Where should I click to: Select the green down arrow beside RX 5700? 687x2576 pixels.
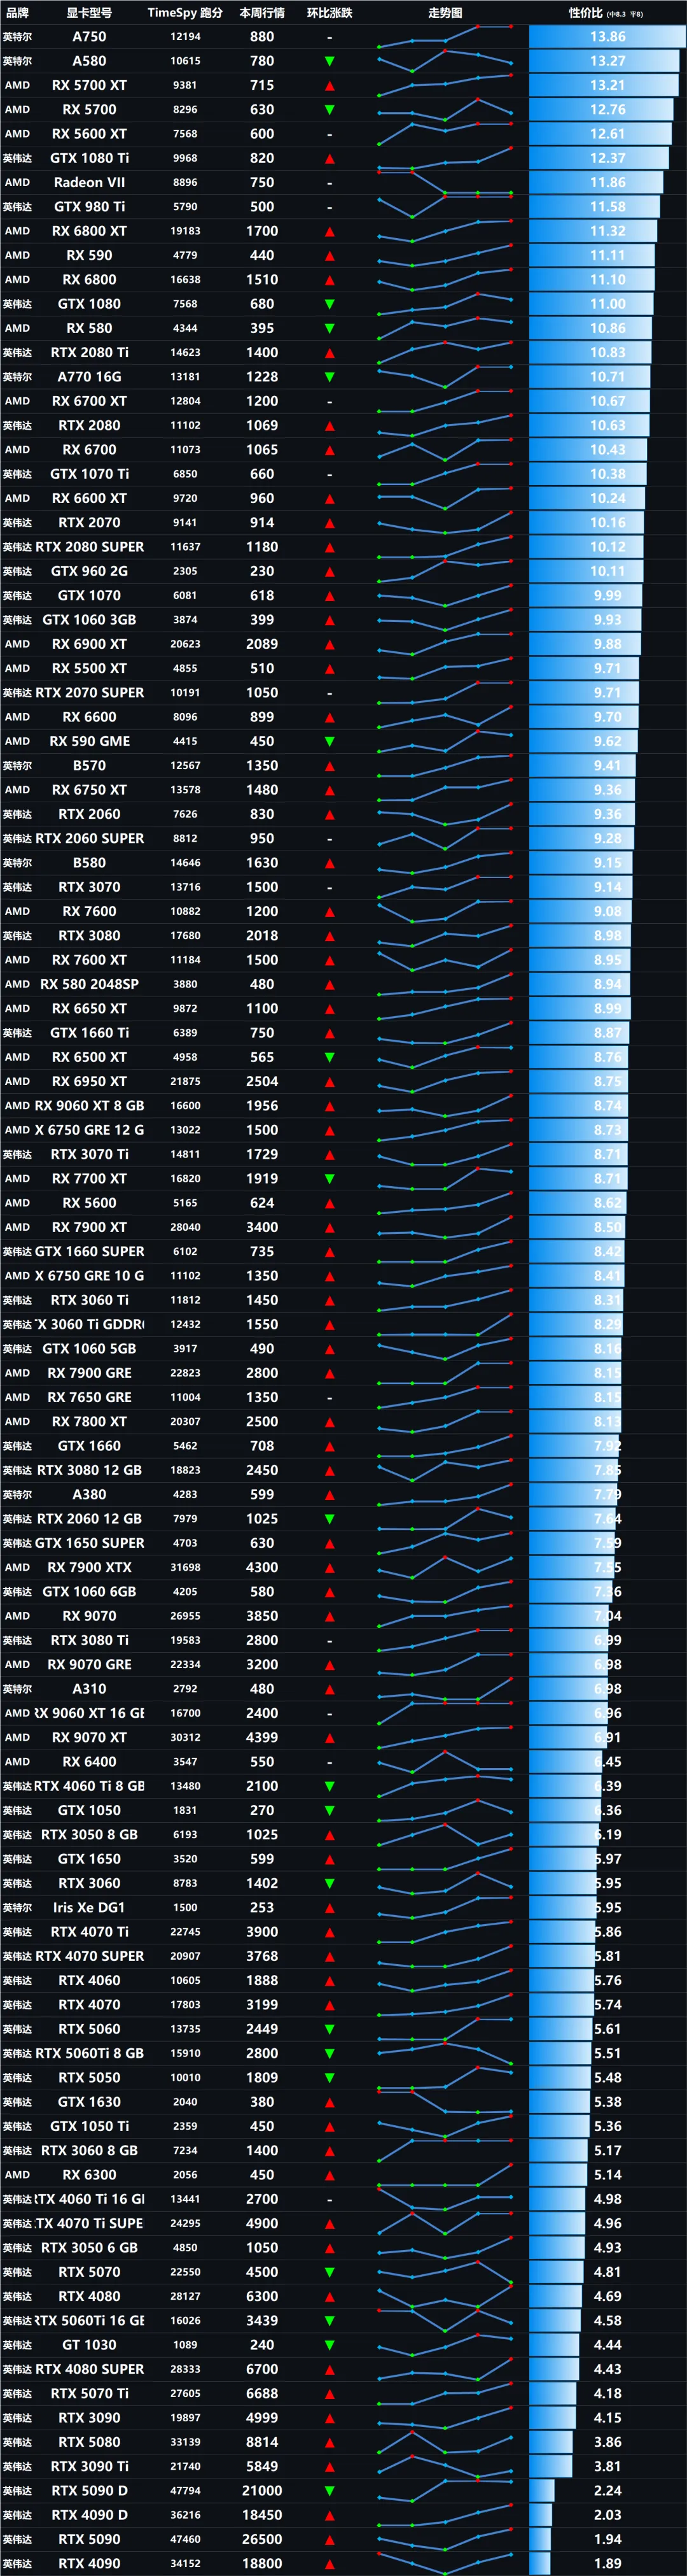[x=330, y=110]
